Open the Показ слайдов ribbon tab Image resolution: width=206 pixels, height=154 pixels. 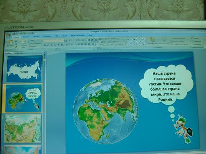[x=61, y=36]
